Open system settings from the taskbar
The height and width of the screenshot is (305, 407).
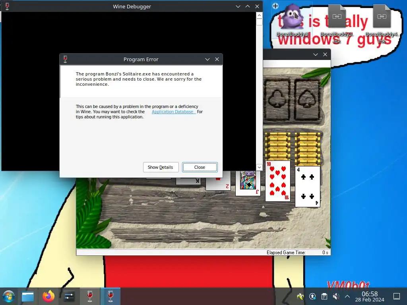coord(69,296)
